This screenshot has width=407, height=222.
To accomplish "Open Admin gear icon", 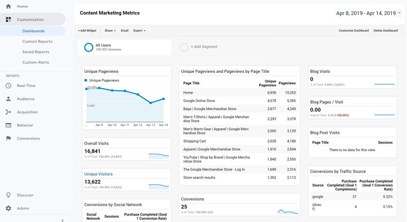I will (8, 208).
